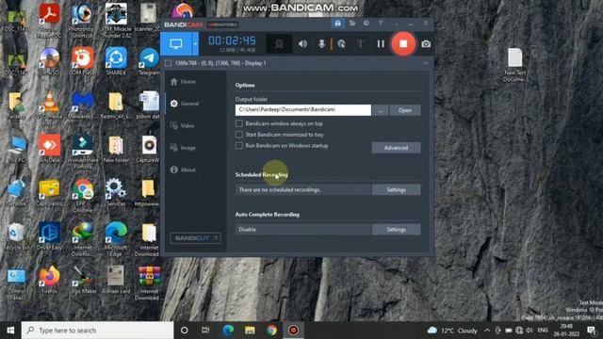Click the clock icon in Bandicam title bar
Image resolution: width=603 pixels, height=339 pixels.
tap(367, 24)
